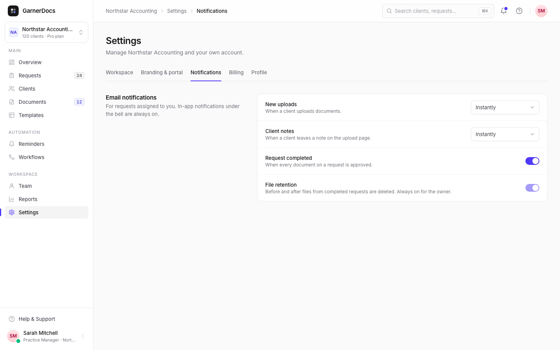This screenshot has height=350, width=560.
Task: Focus the Search clients, requests field
Action: coord(438,11)
